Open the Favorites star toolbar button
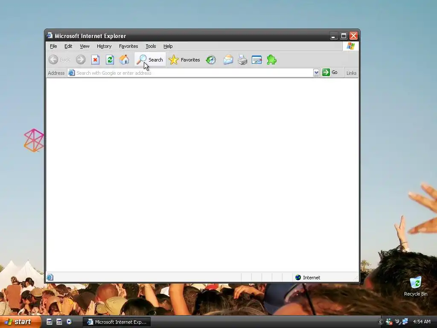The height and width of the screenshot is (328, 437). coord(184,60)
